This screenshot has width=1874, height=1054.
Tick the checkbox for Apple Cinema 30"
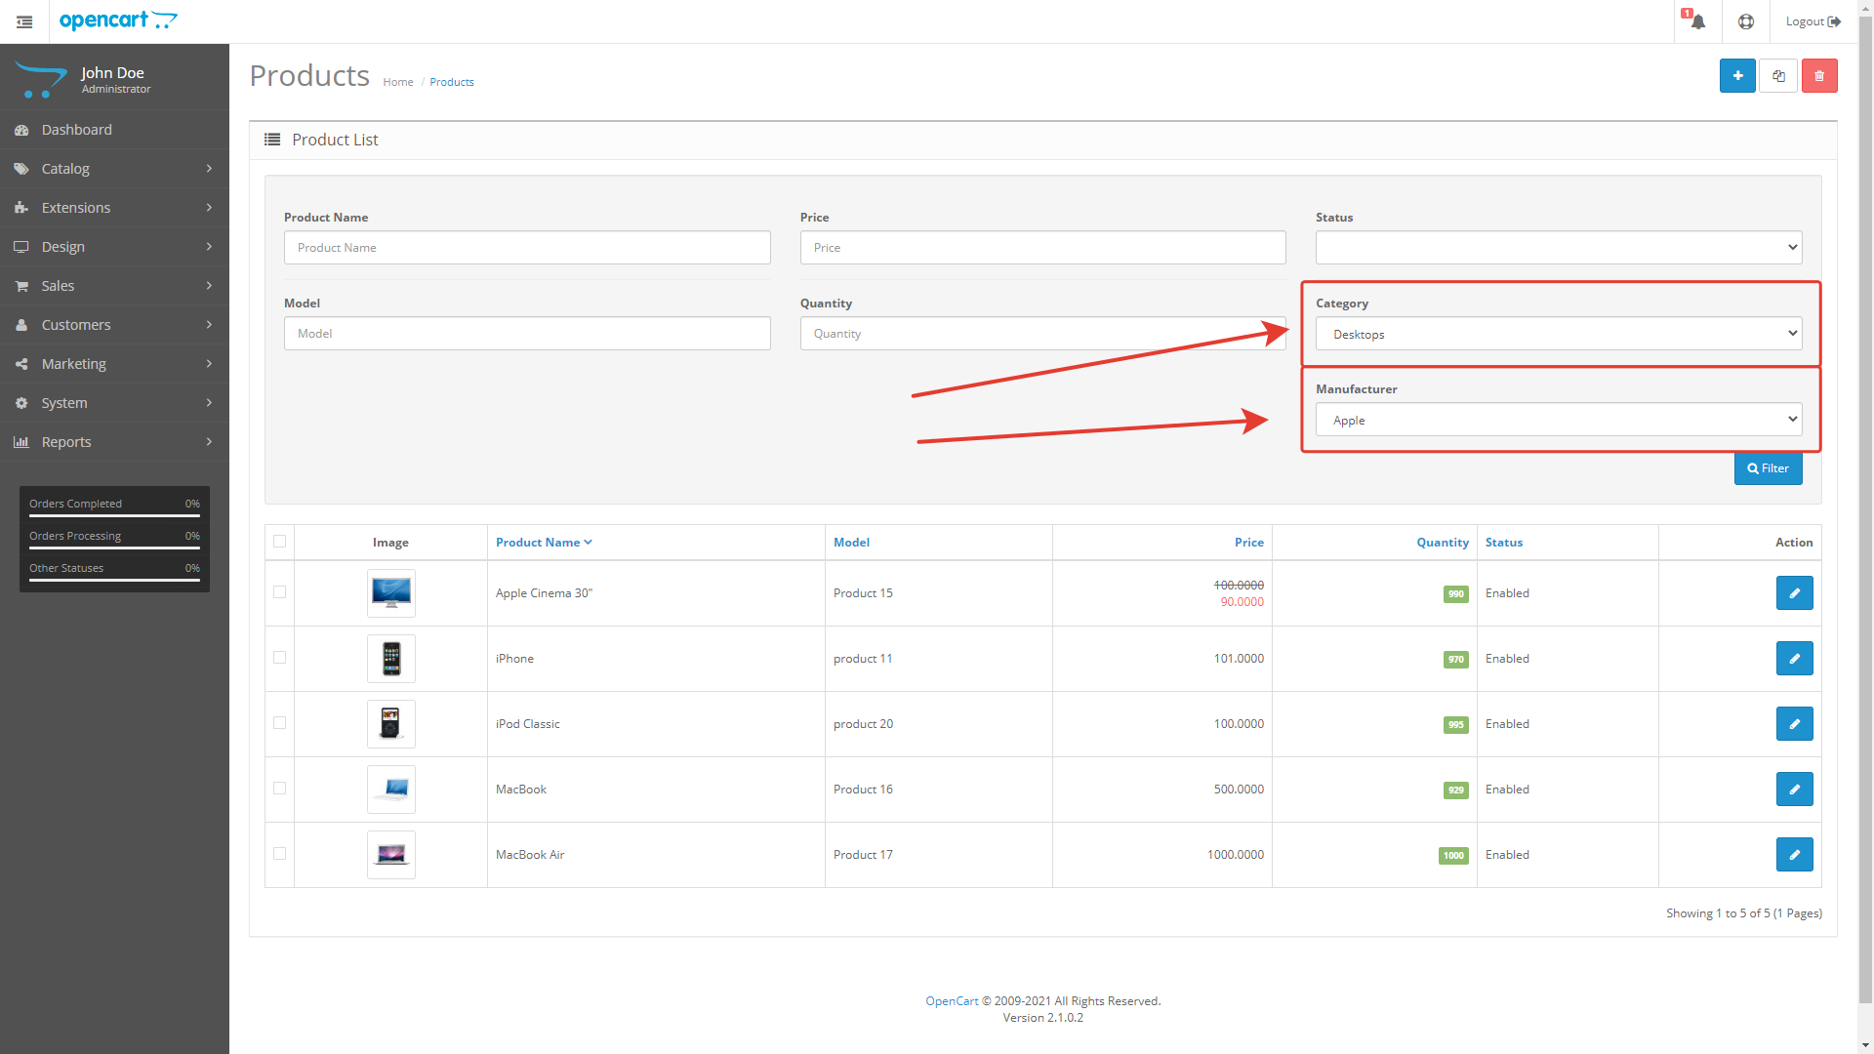click(280, 592)
